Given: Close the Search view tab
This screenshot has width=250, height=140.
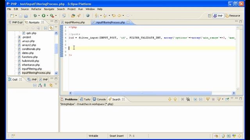Looking at the screenshot, I should (123, 99).
